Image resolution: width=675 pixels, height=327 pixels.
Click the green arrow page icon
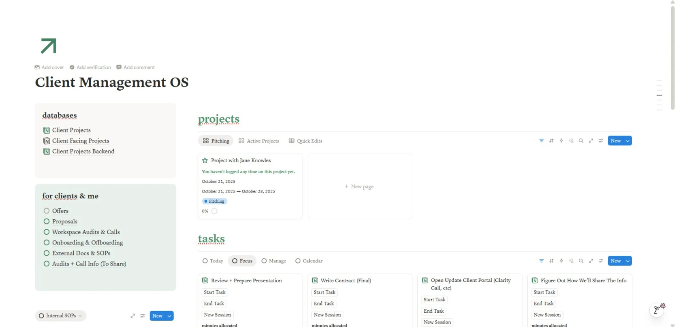(x=49, y=46)
